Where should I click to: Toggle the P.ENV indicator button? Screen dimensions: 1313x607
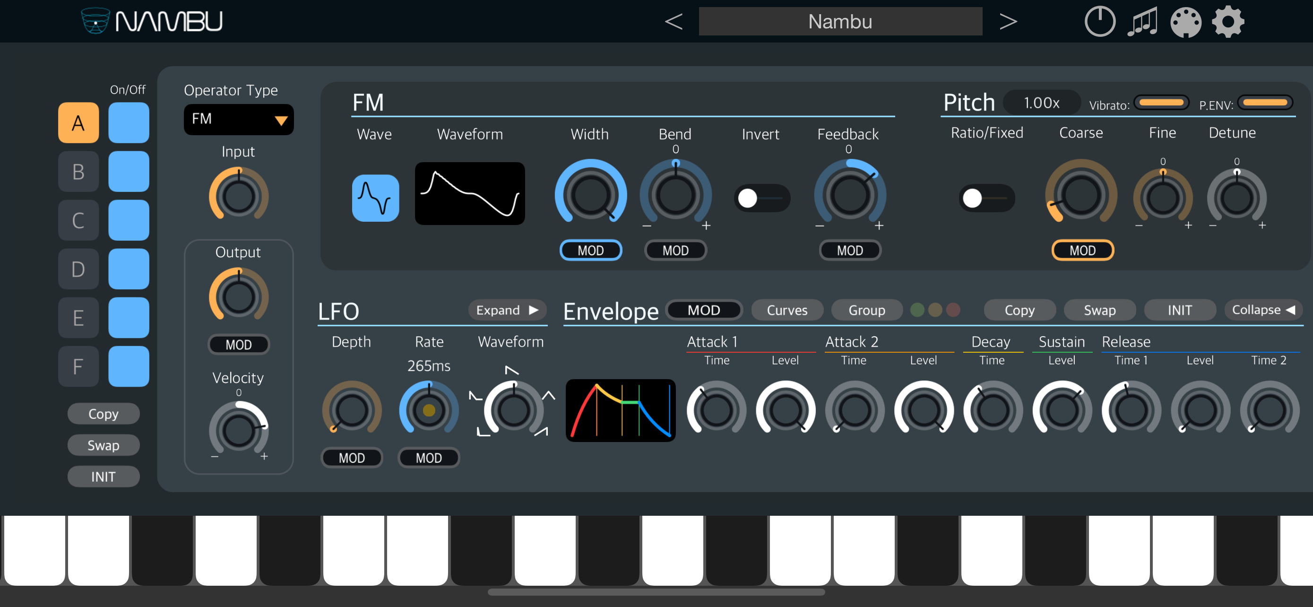[1265, 103]
